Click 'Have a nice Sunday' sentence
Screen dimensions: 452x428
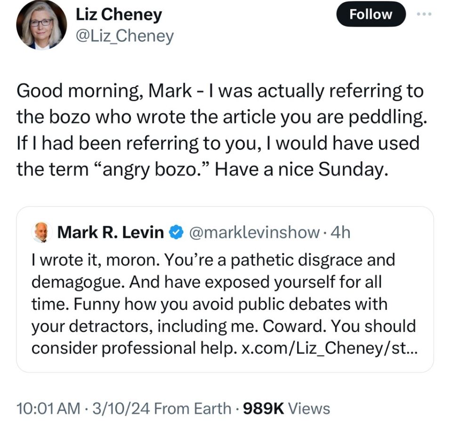pos(301,169)
